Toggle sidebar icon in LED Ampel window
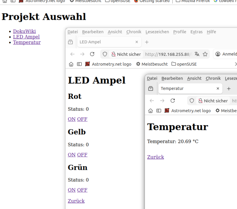The image size is (237, 209). 79,64
